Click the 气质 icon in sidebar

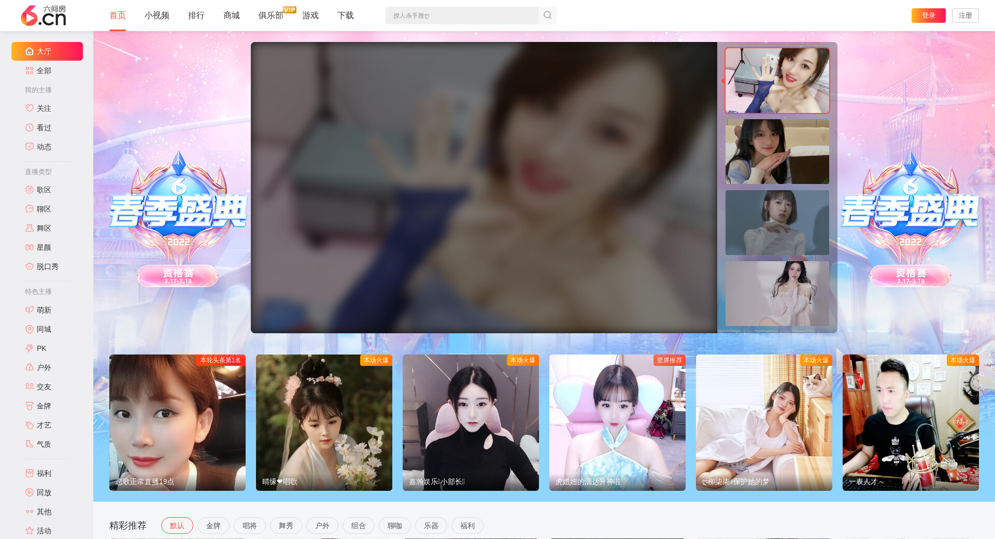(30, 444)
